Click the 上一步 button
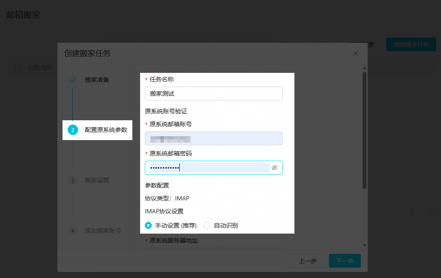 click(308, 261)
